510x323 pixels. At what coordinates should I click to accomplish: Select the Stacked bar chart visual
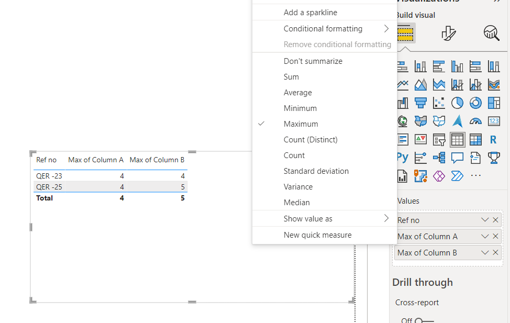[x=403, y=66]
